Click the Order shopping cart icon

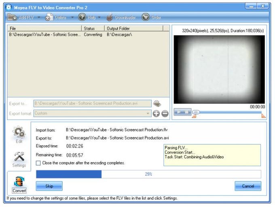coord(146,17)
